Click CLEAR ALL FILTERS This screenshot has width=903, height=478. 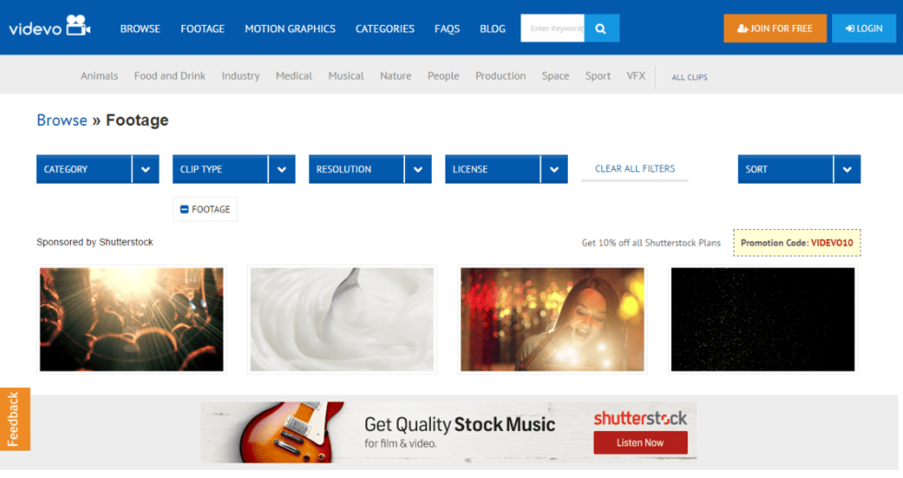click(634, 168)
